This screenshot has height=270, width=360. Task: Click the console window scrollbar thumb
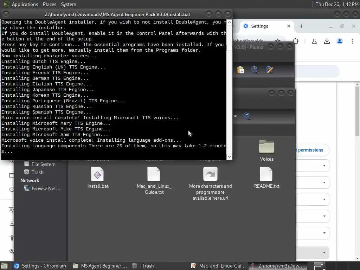coord(229,48)
